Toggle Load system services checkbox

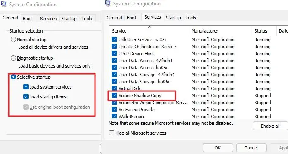(26, 87)
